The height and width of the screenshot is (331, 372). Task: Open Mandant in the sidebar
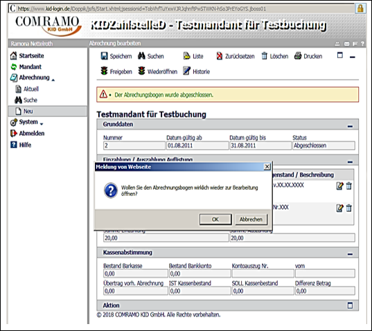click(x=26, y=67)
